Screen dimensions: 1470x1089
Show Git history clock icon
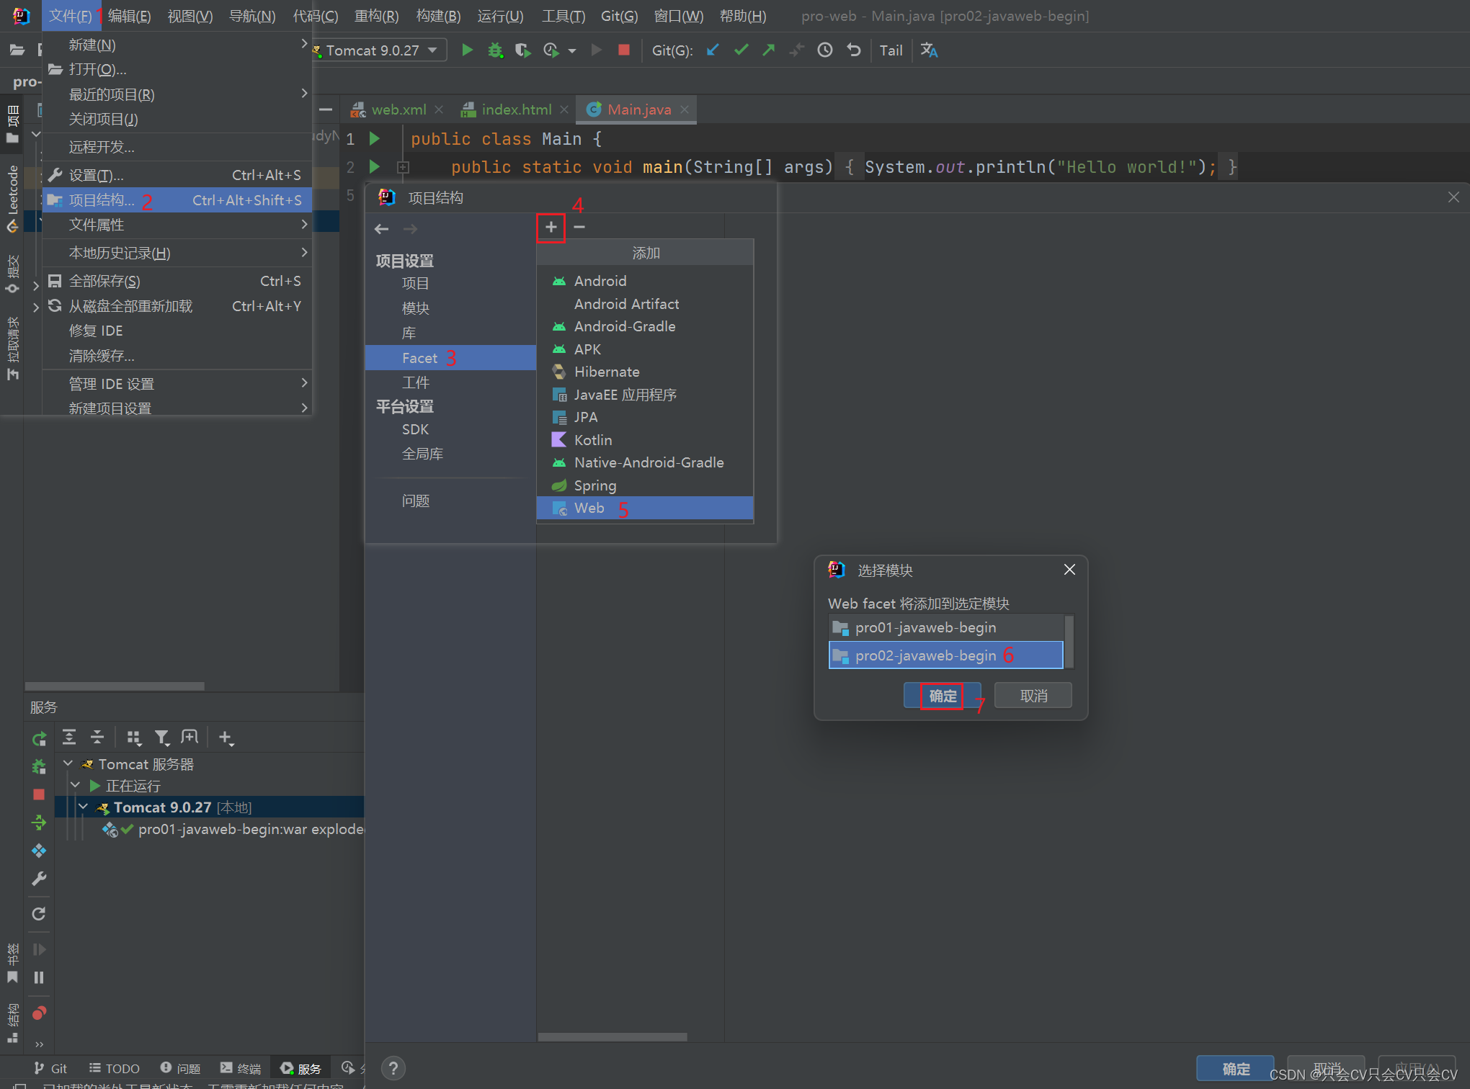pos(825,50)
